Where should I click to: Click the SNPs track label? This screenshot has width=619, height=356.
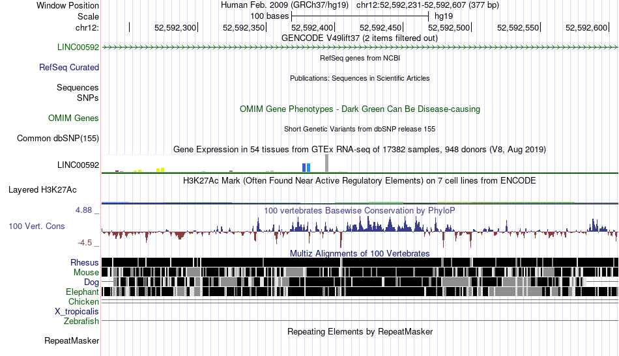pyautogui.click(x=88, y=98)
